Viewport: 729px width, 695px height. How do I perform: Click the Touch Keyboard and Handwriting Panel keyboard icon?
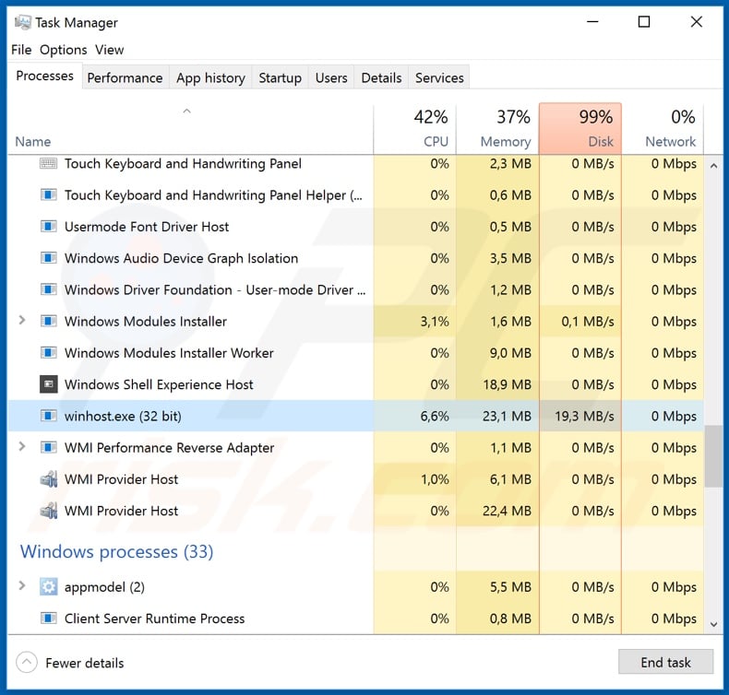point(48,163)
